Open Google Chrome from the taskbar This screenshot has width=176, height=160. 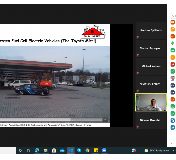tap(87, 150)
